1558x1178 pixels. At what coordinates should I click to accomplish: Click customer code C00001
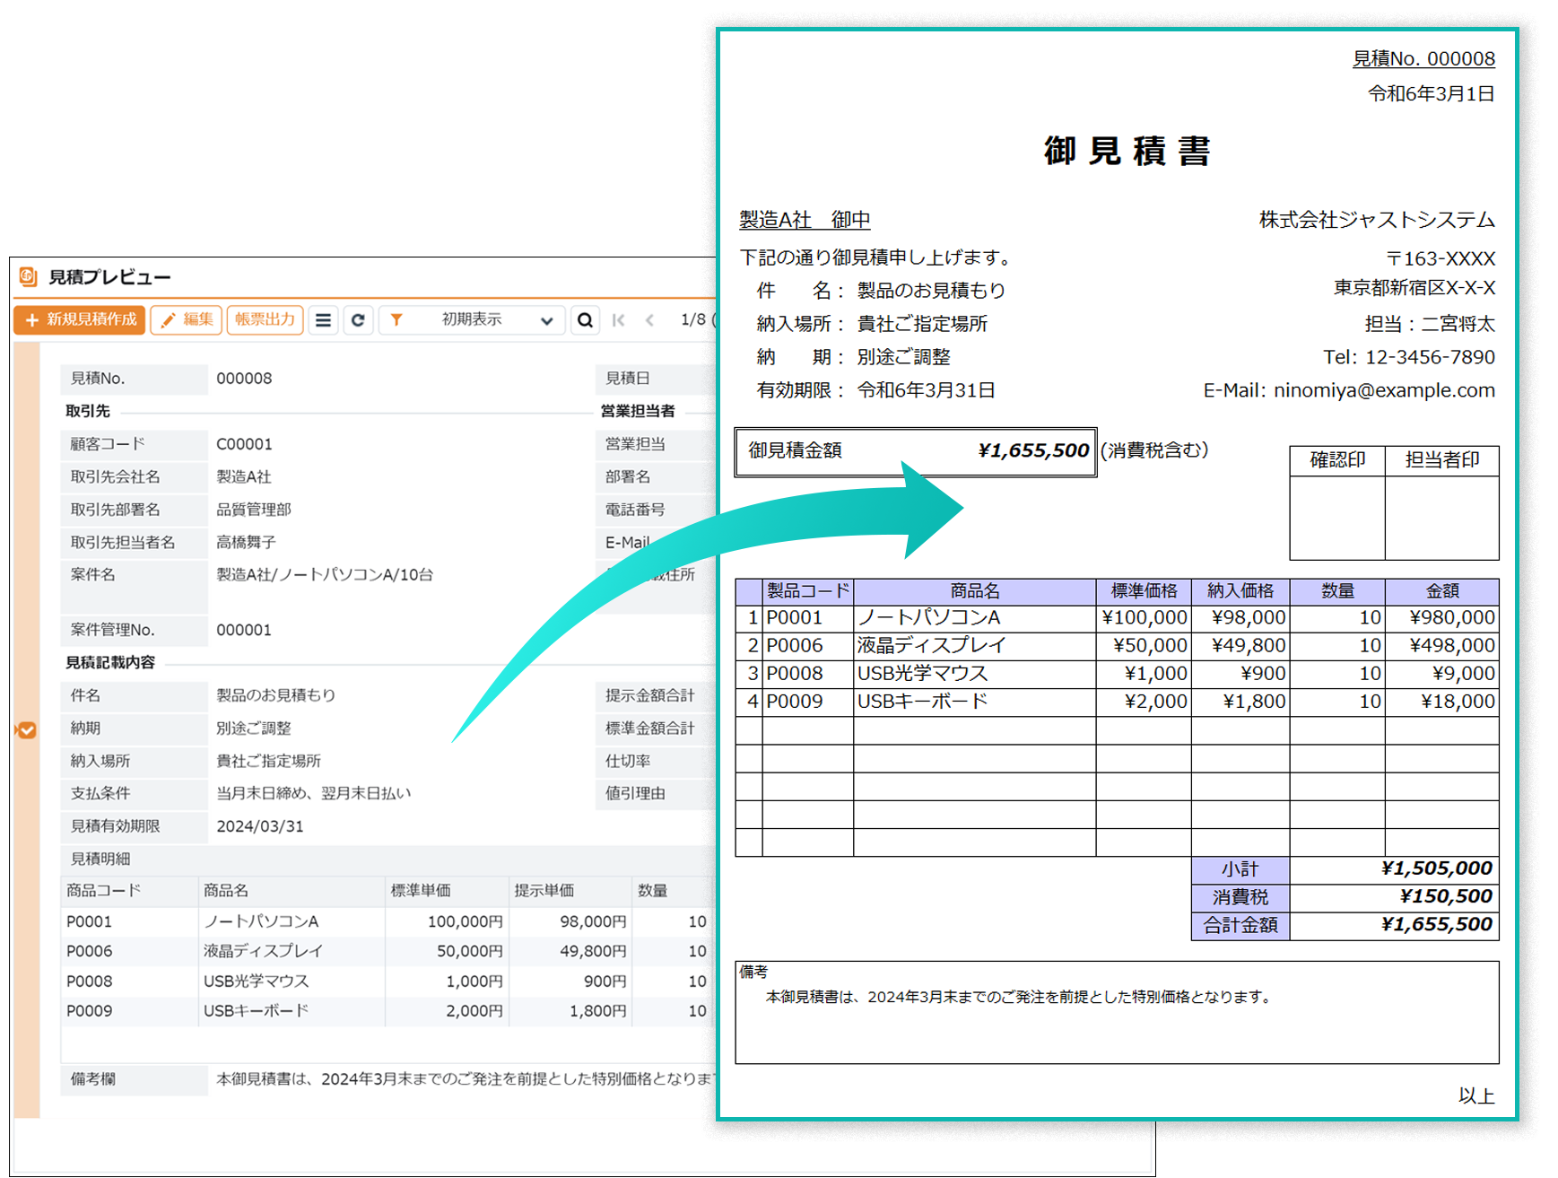(244, 444)
